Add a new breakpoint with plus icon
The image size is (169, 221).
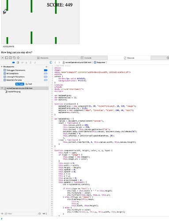pos(46,67)
